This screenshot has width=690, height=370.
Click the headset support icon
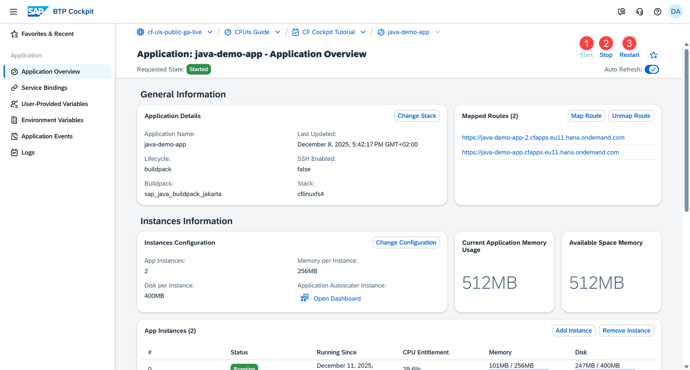(640, 12)
